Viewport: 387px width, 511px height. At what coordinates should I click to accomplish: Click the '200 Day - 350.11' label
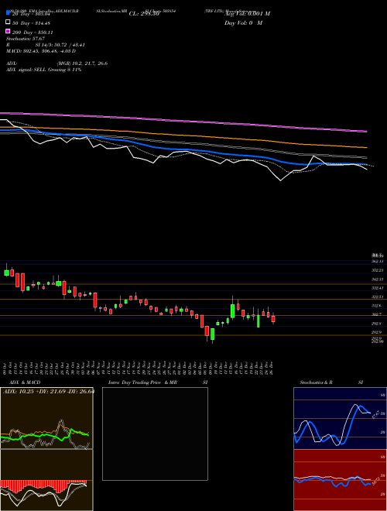(33, 33)
